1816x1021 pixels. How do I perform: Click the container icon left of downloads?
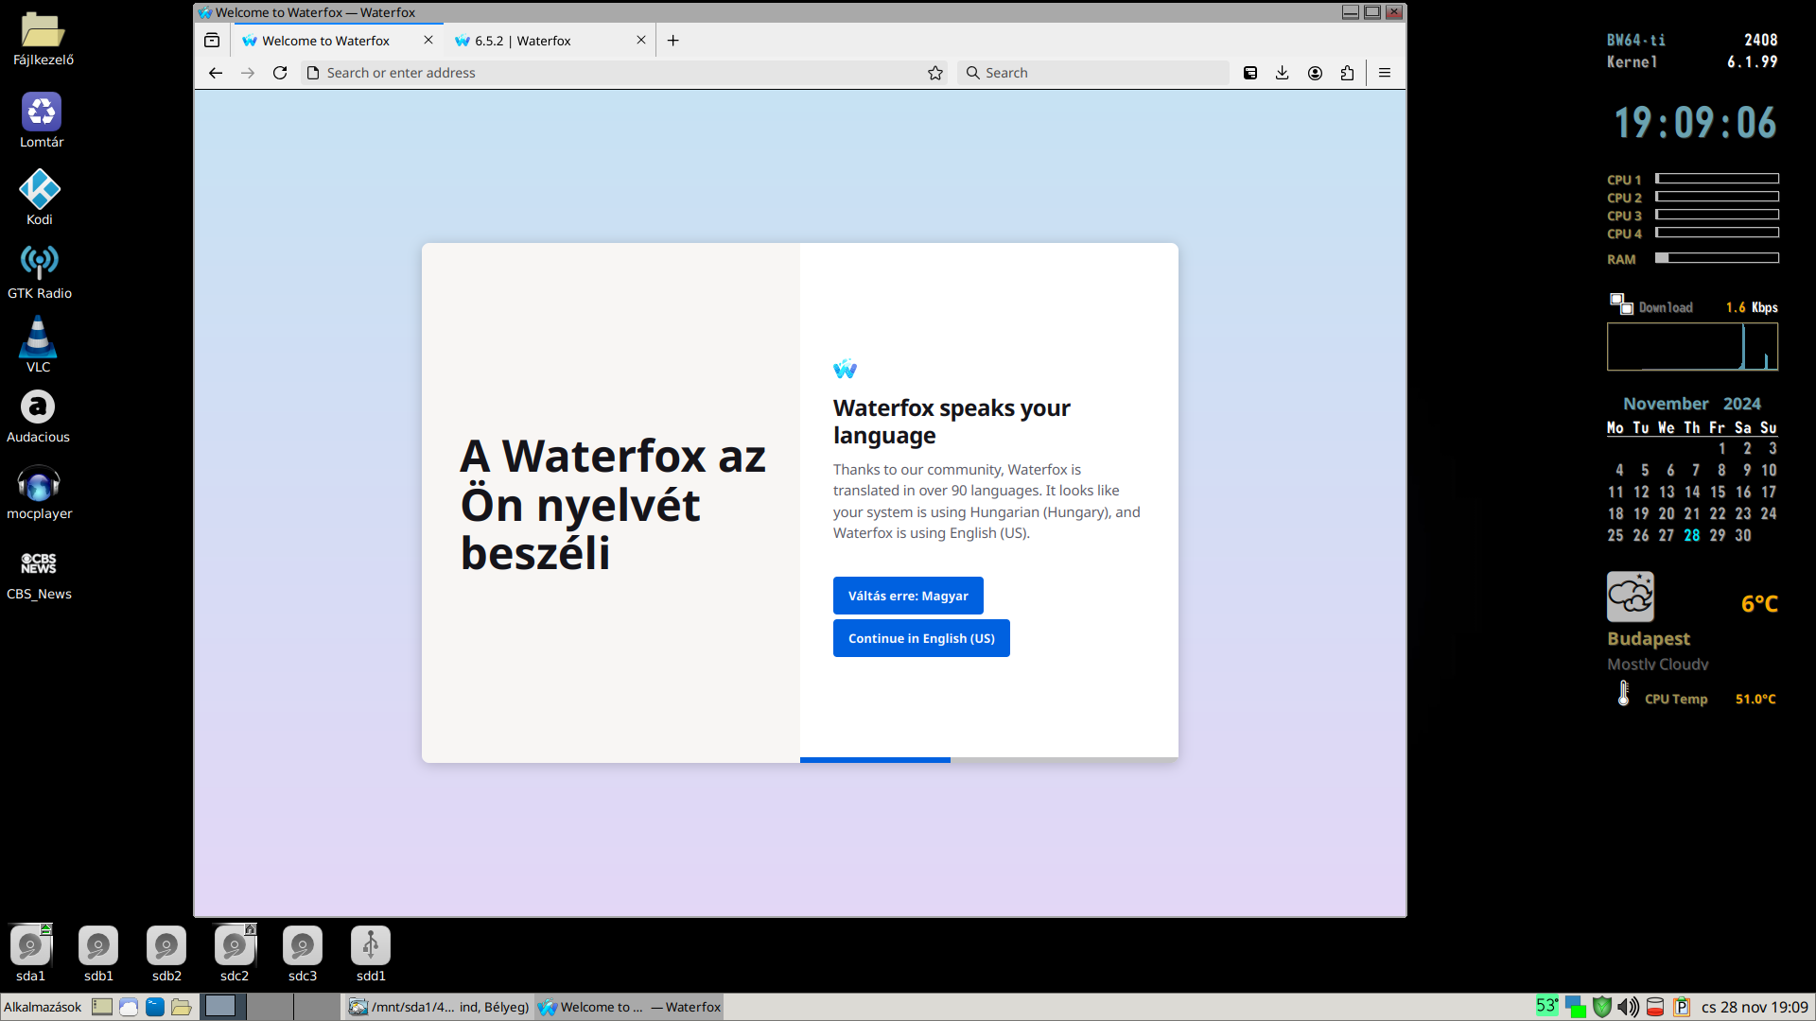1250,73
